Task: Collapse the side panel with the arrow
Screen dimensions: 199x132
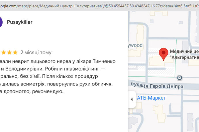Action: [x=132, y=99]
